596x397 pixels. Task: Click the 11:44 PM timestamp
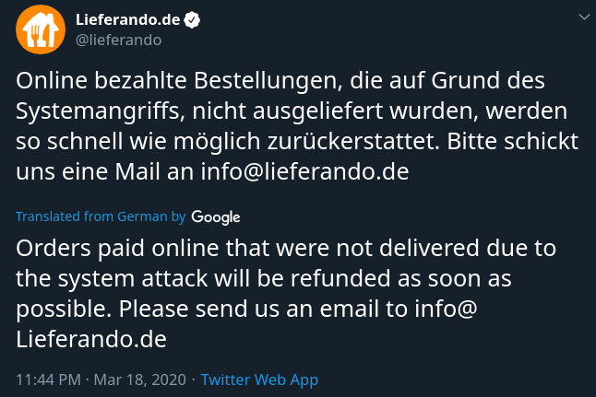coord(48,379)
